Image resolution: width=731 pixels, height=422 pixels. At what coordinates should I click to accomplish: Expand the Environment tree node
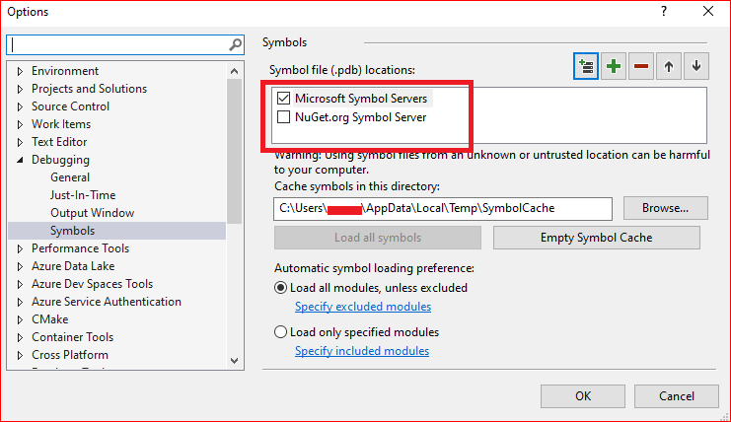coord(21,71)
